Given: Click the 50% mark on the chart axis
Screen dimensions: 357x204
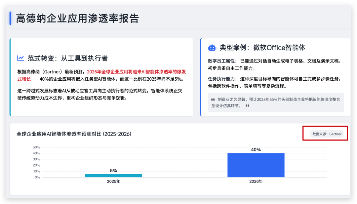Looking at the screenshot, I should [x=36, y=147].
